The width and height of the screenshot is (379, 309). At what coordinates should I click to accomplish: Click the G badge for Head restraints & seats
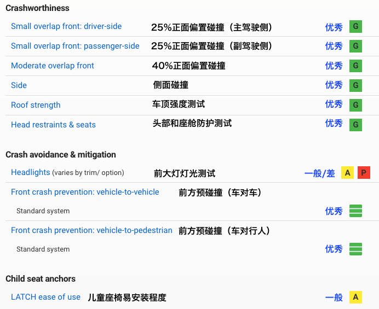[355, 125]
